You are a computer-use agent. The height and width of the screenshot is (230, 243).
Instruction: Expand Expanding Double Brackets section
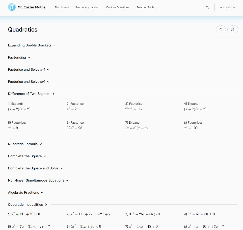click(32, 45)
